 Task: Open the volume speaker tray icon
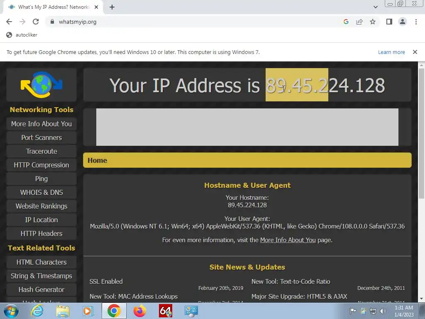click(383, 311)
